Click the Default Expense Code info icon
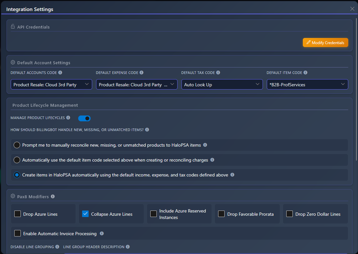Viewport: 358px width, 254px height. point(142,73)
